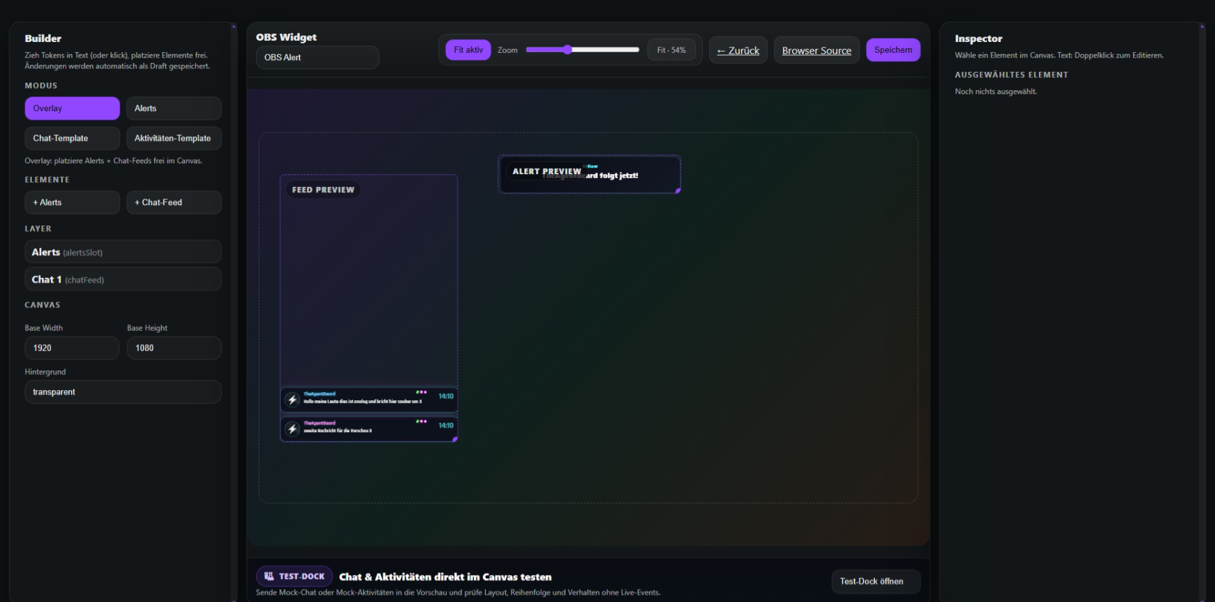
Task: Click the ALERT PREVIEW label
Action: tap(547, 171)
